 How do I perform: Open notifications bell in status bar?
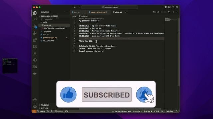pyautogui.click(x=177, y=111)
